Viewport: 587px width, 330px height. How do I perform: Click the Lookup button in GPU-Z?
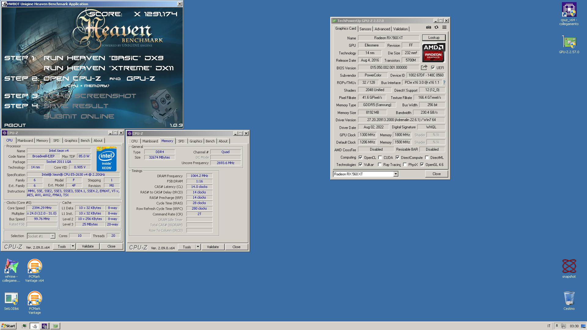pos(434,38)
